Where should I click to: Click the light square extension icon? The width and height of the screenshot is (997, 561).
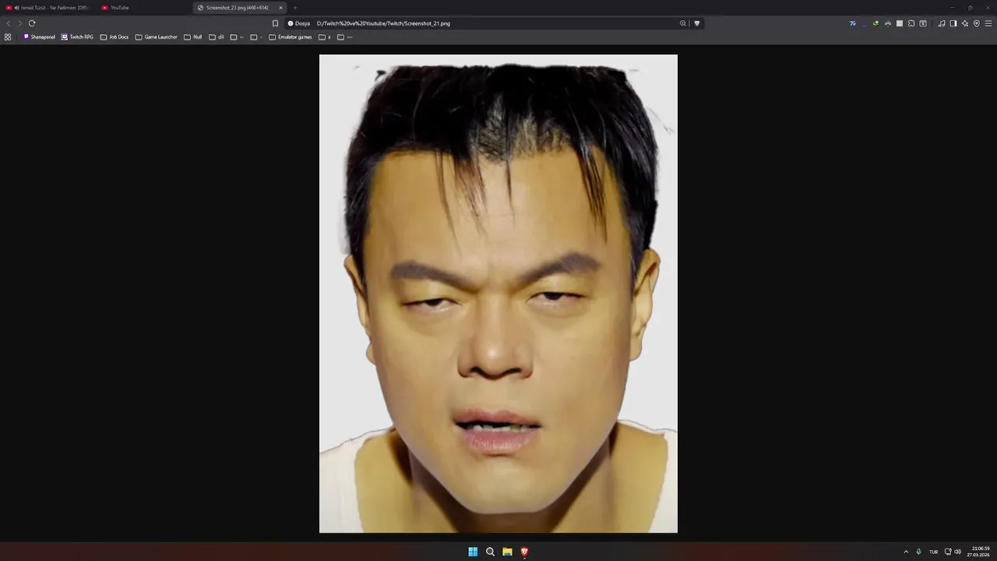900,23
